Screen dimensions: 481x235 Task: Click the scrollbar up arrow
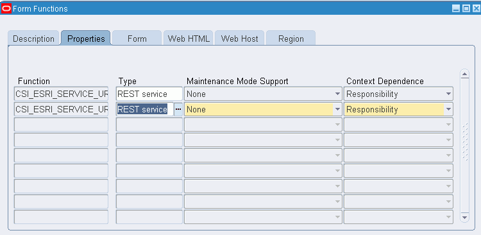(465, 74)
